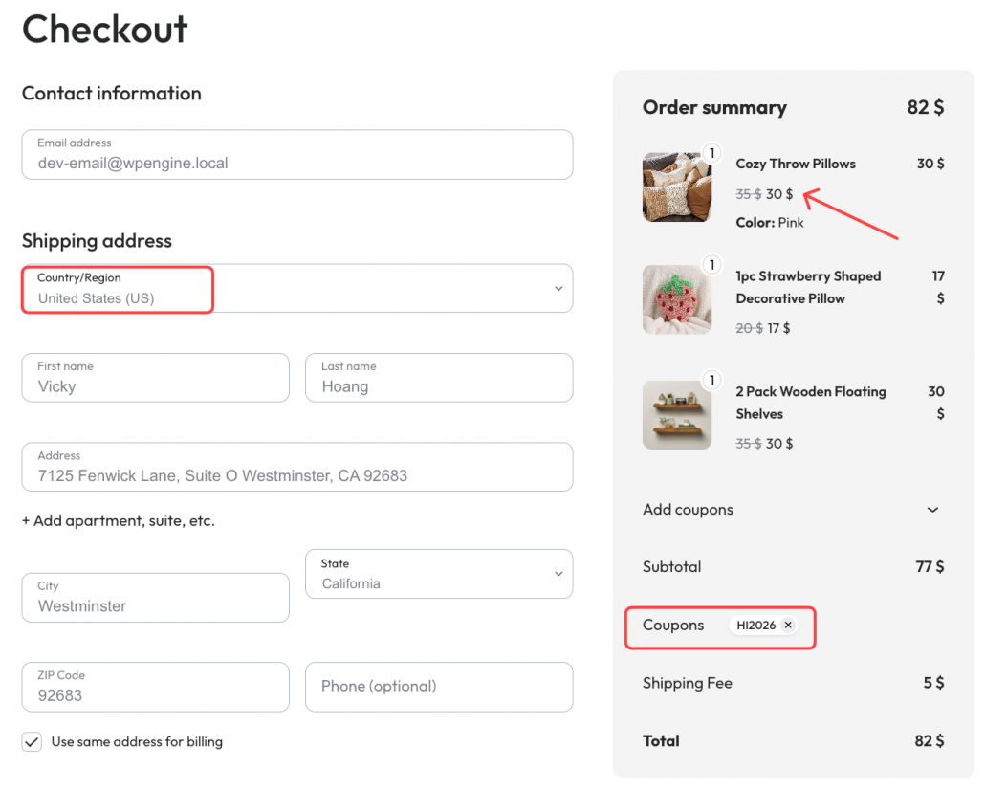Click the ZIP Code input field
Viewport: 985px width, 791px height.
[155, 687]
